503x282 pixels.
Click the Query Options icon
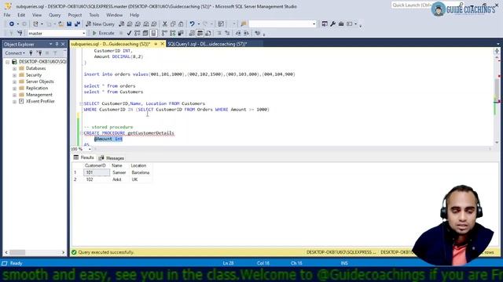[145, 33]
